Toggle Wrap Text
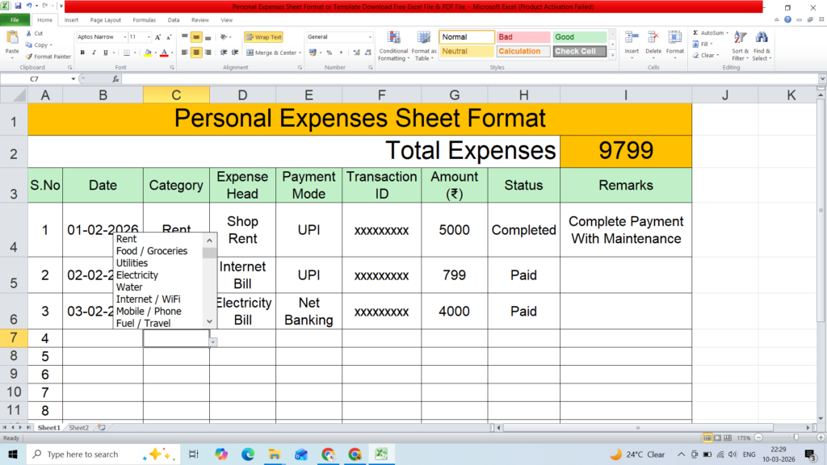Viewport: 827px width, 465px height. tap(264, 37)
